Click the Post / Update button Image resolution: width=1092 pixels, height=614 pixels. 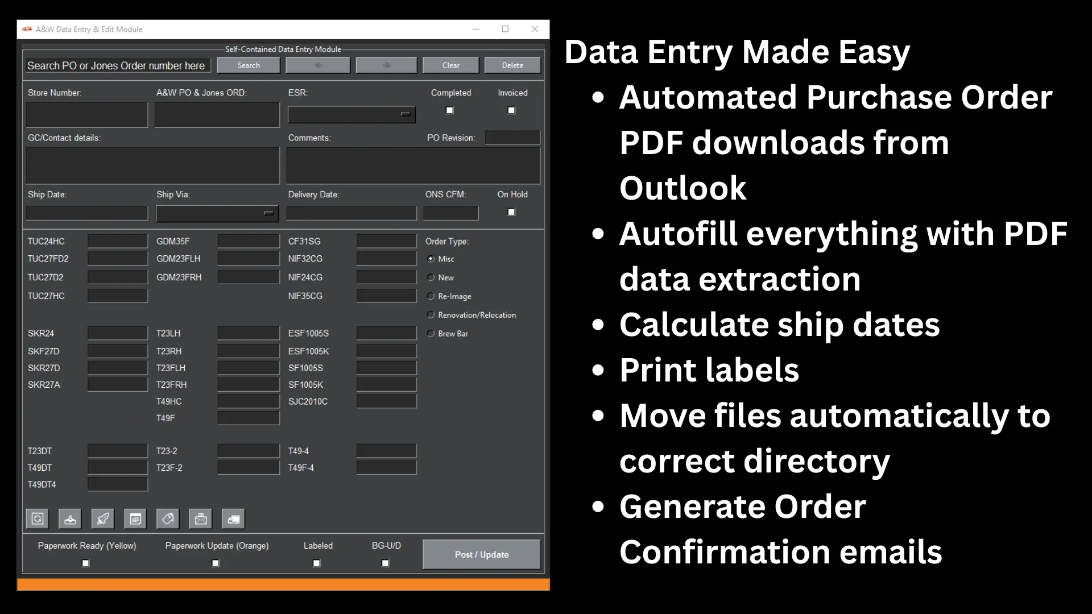(481, 554)
